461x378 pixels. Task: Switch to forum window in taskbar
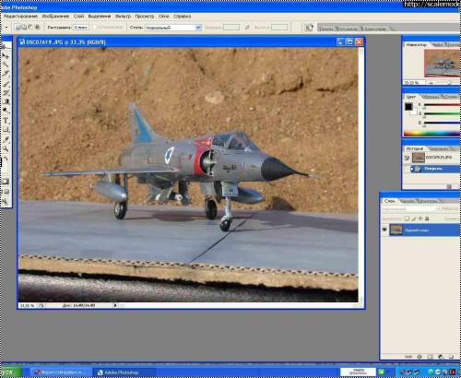[x=61, y=372]
